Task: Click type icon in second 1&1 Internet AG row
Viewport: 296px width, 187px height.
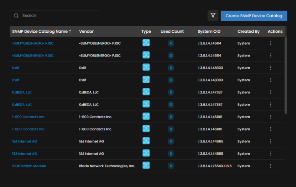Action: [x=146, y=153]
